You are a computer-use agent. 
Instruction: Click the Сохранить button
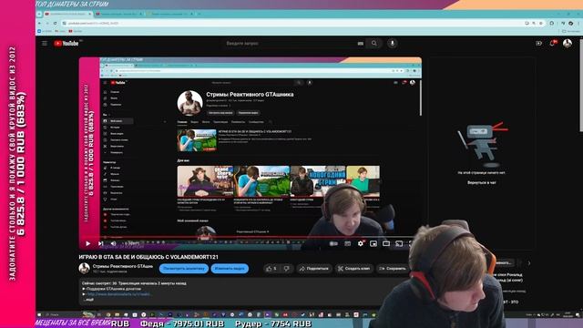393,269
